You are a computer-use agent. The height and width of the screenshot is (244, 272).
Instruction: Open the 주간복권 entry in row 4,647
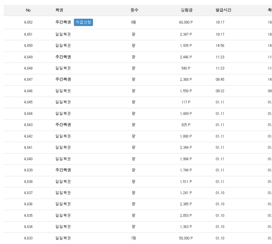[63, 79]
